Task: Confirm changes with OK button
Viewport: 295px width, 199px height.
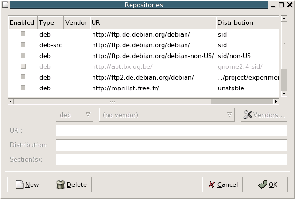Action: (x=268, y=184)
